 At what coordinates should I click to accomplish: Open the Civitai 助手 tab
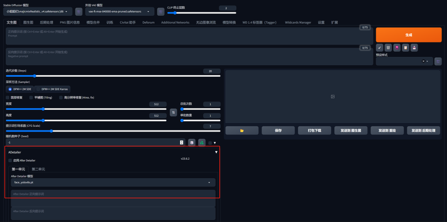128,22
